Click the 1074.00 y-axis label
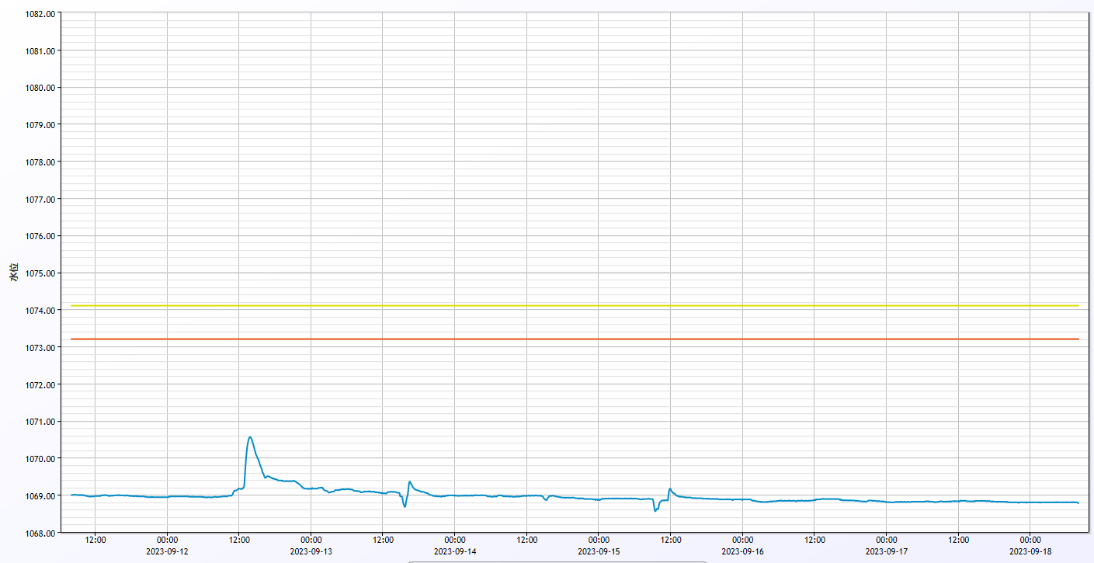The image size is (1094, 563). coord(38,311)
